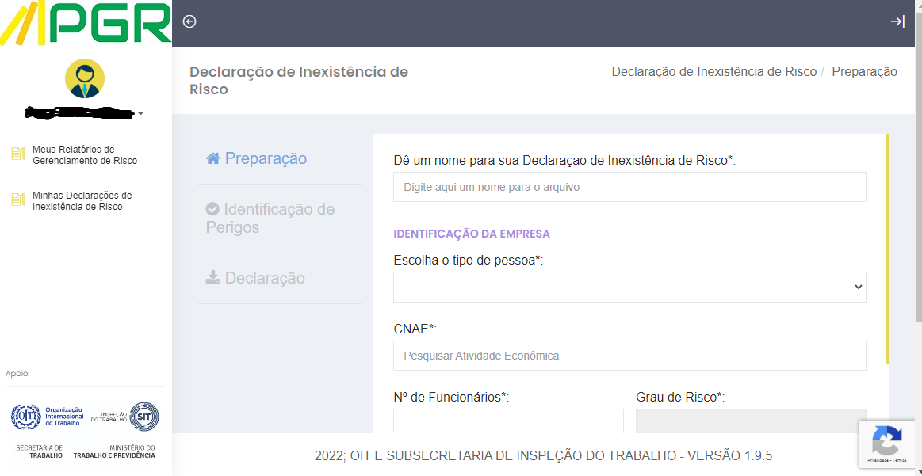Open the CNAE activity search field
The image size is (922, 476).
[x=629, y=355]
